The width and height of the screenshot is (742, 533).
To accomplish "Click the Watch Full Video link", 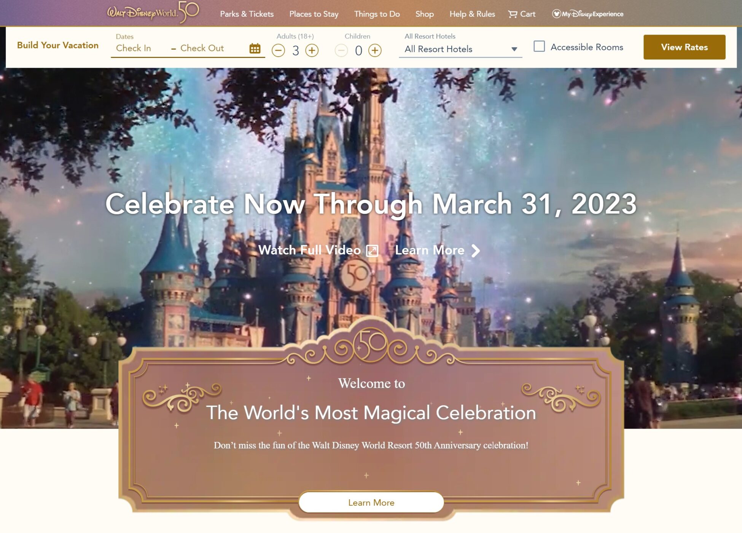I will click(x=309, y=250).
